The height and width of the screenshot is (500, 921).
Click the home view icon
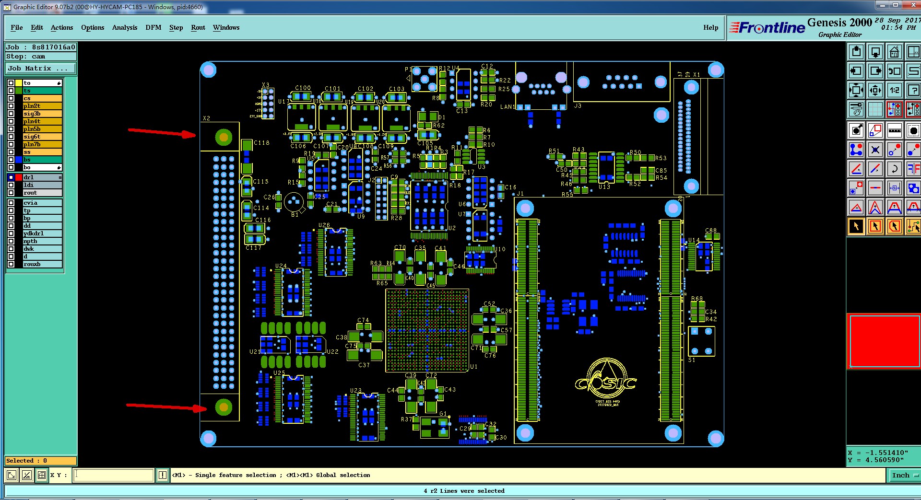click(x=894, y=52)
